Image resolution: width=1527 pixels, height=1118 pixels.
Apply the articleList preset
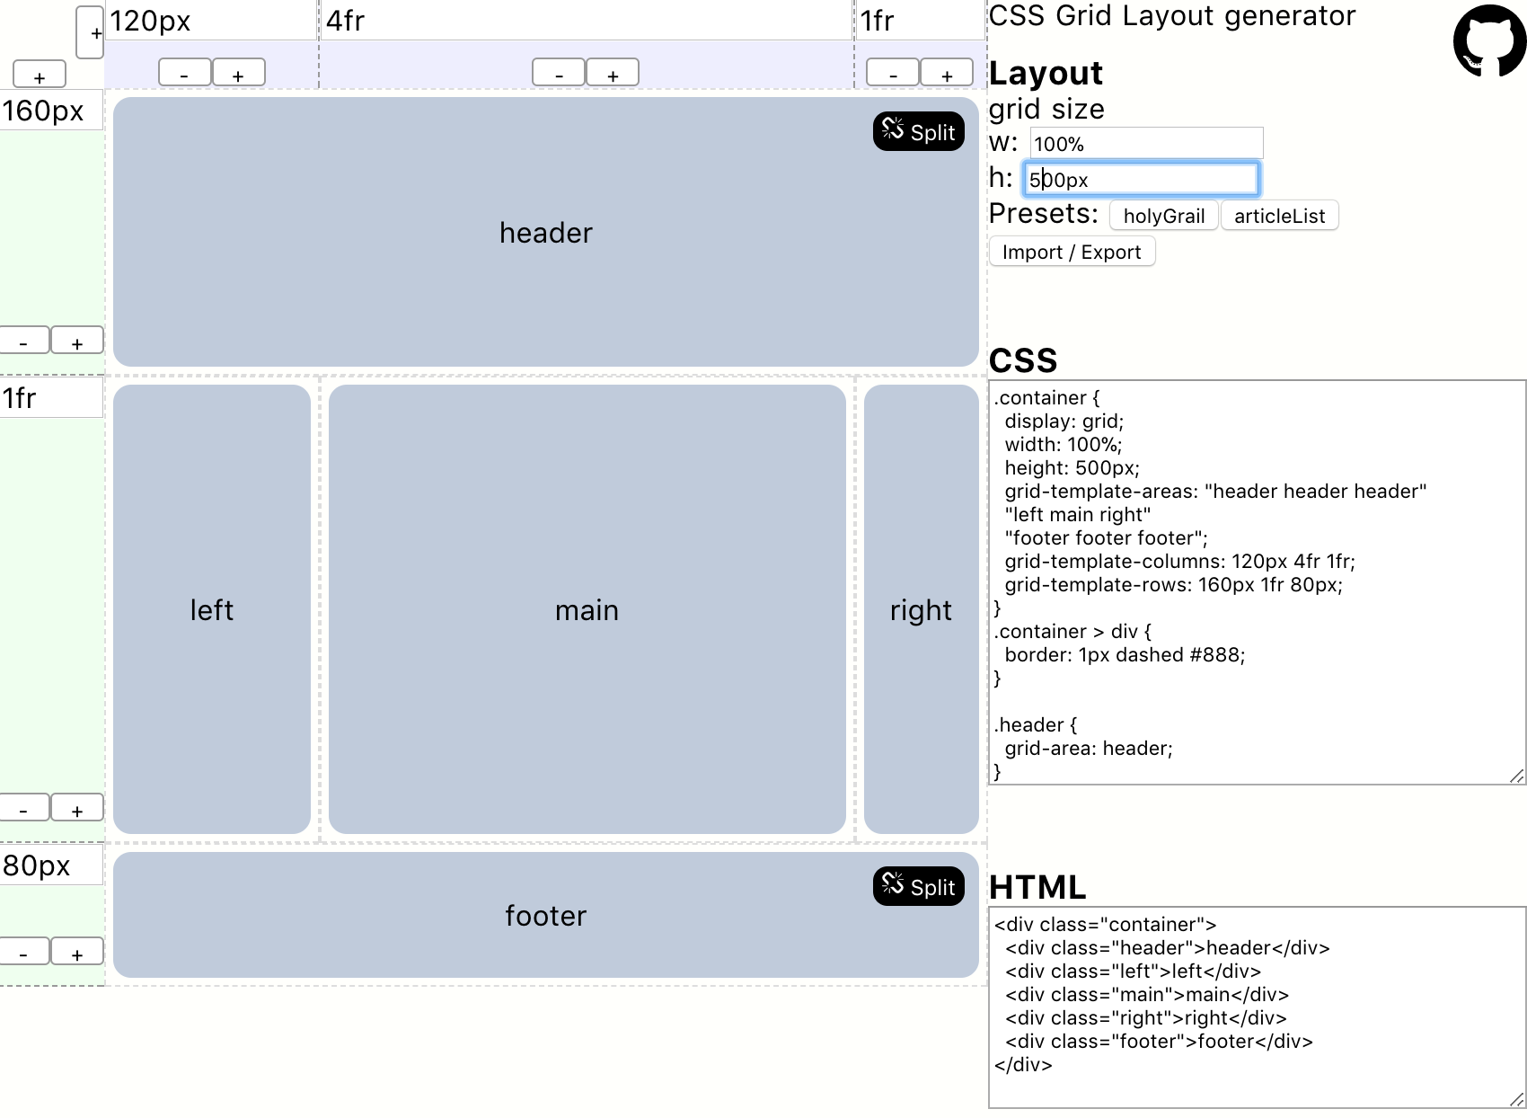tap(1279, 216)
